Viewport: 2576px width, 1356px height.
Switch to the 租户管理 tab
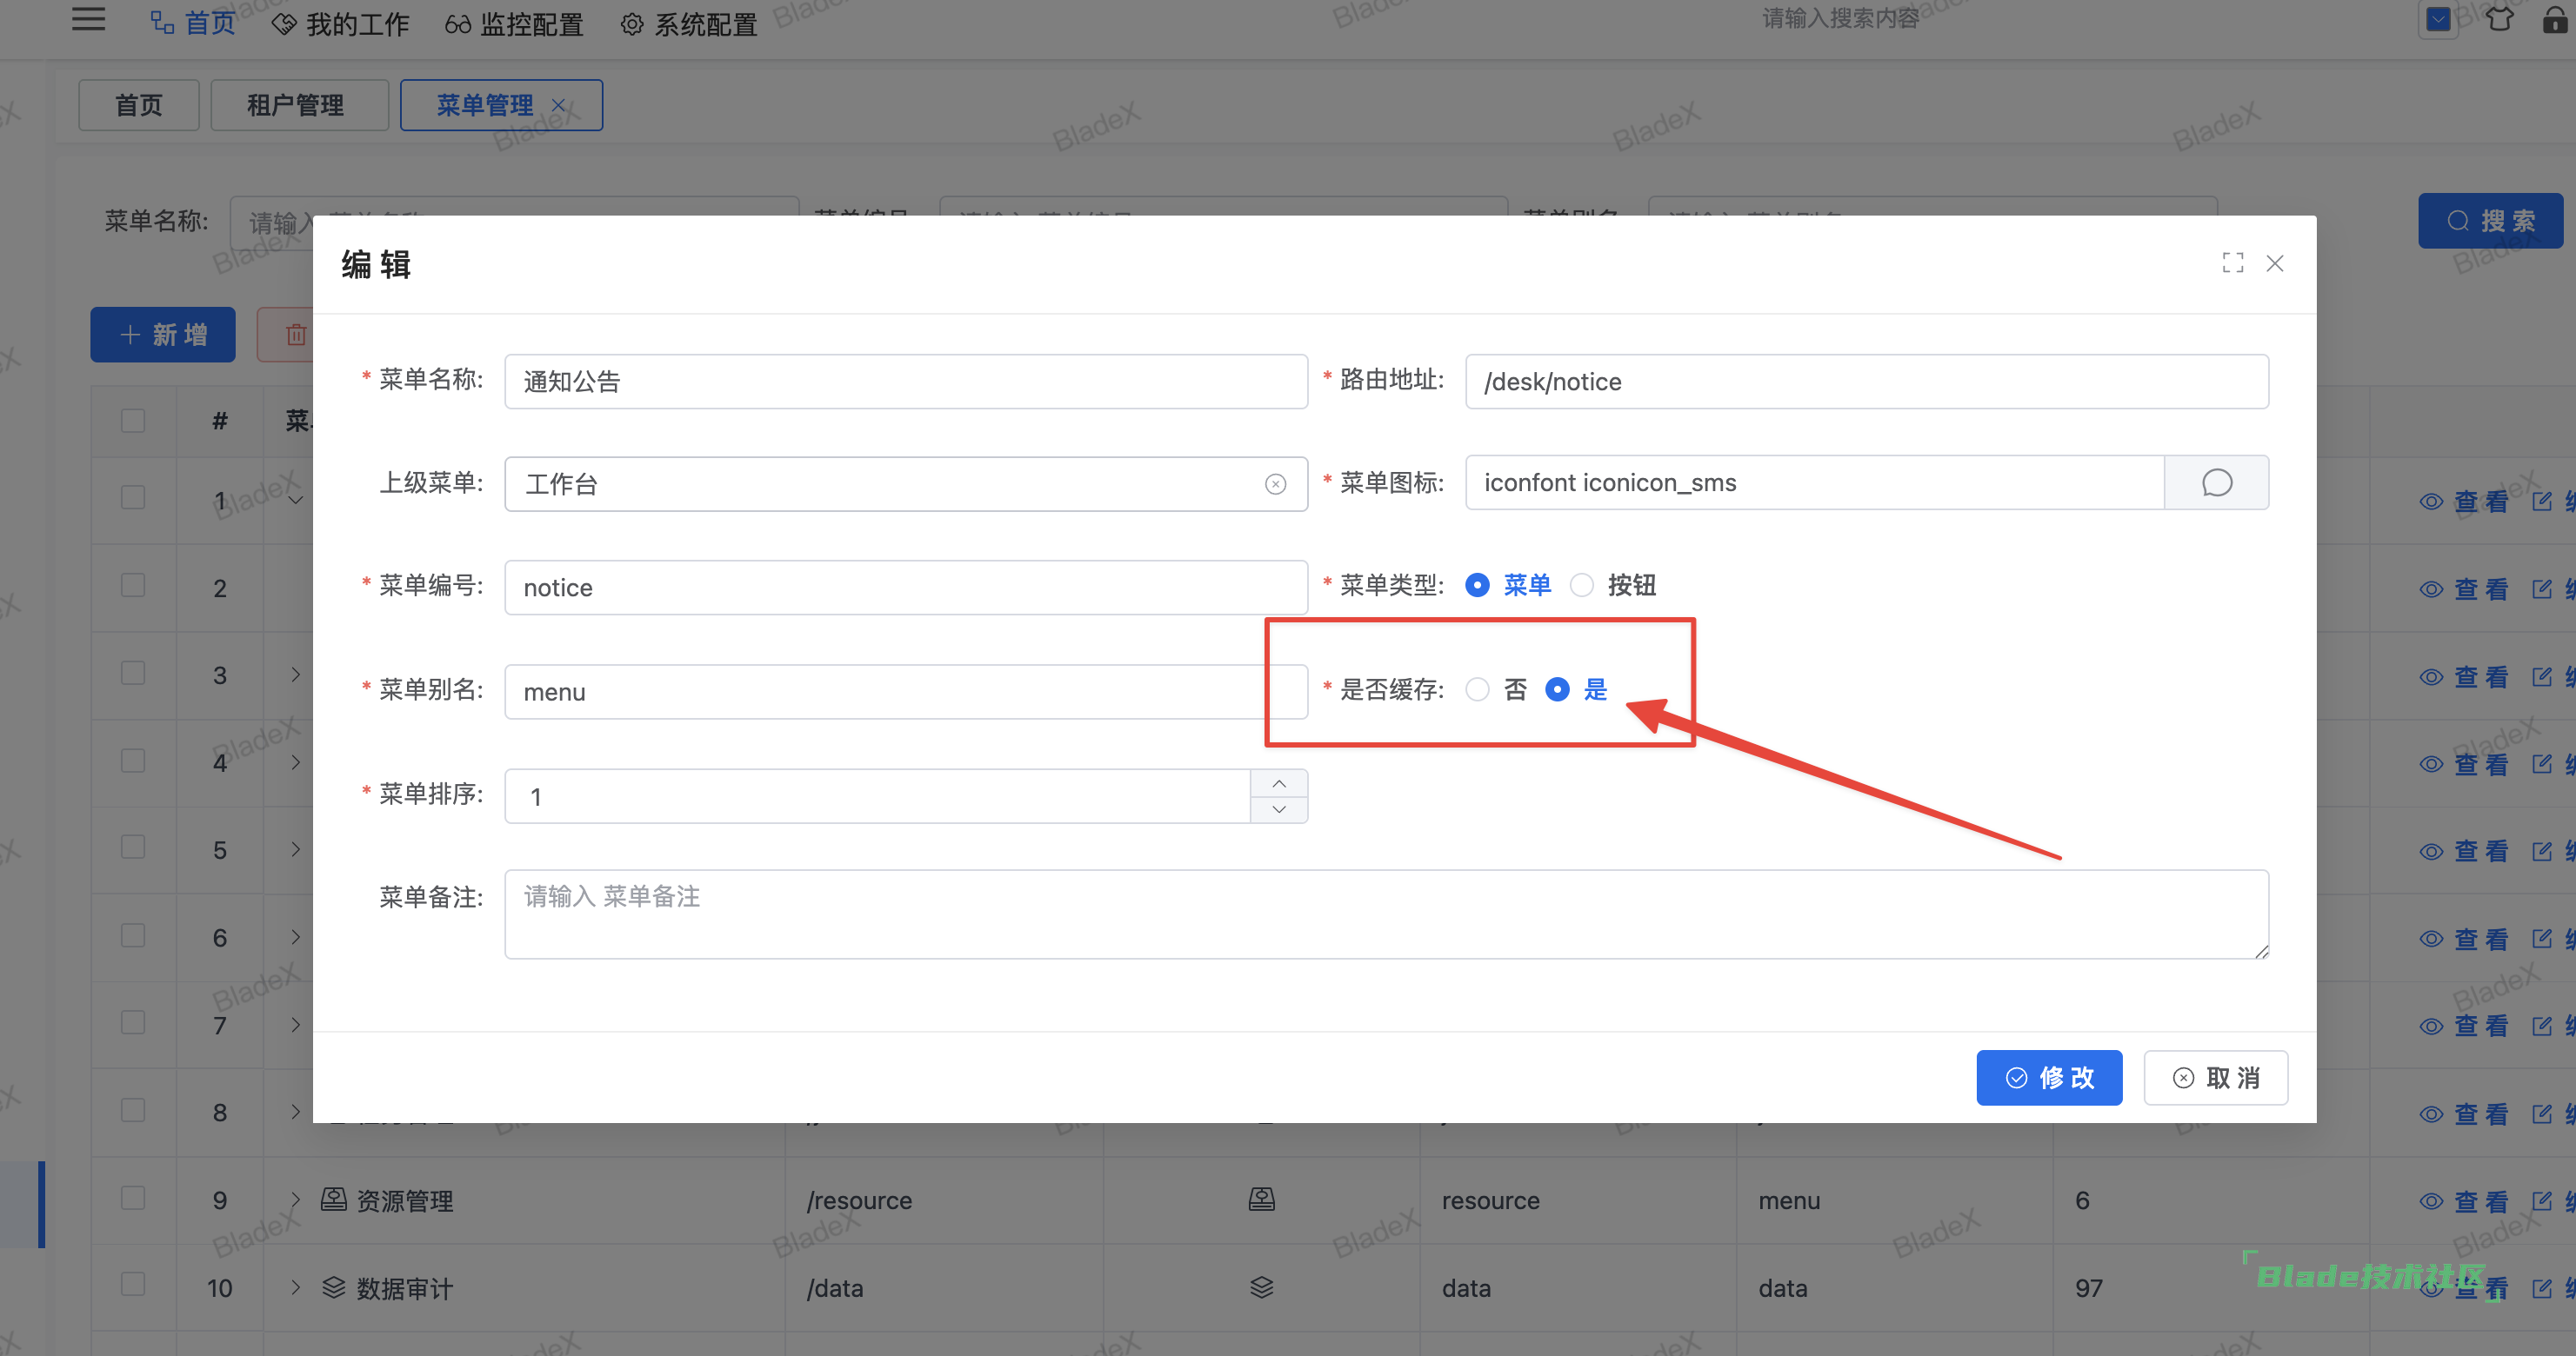pos(296,106)
